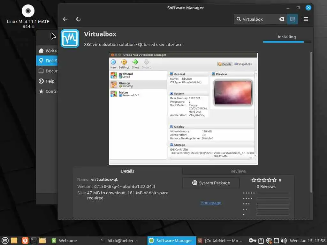This screenshot has width=327, height=245.
Task: Open Help in the Welcome window sidebar
Action: click(47, 81)
